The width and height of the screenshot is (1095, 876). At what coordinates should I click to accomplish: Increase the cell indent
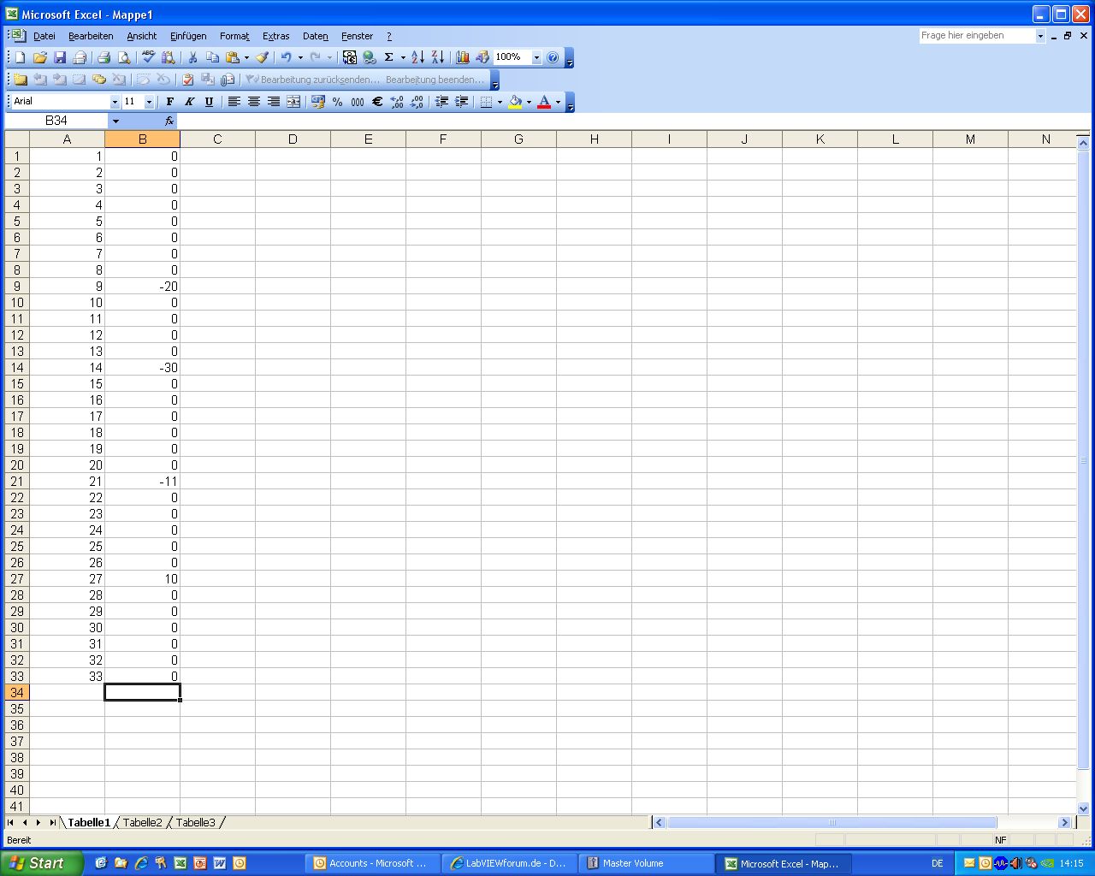pos(462,102)
